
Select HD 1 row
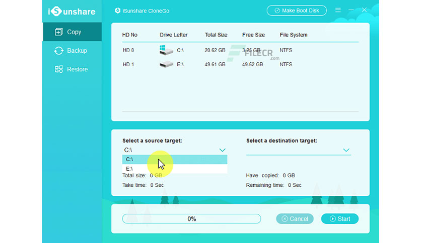point(240,64)
